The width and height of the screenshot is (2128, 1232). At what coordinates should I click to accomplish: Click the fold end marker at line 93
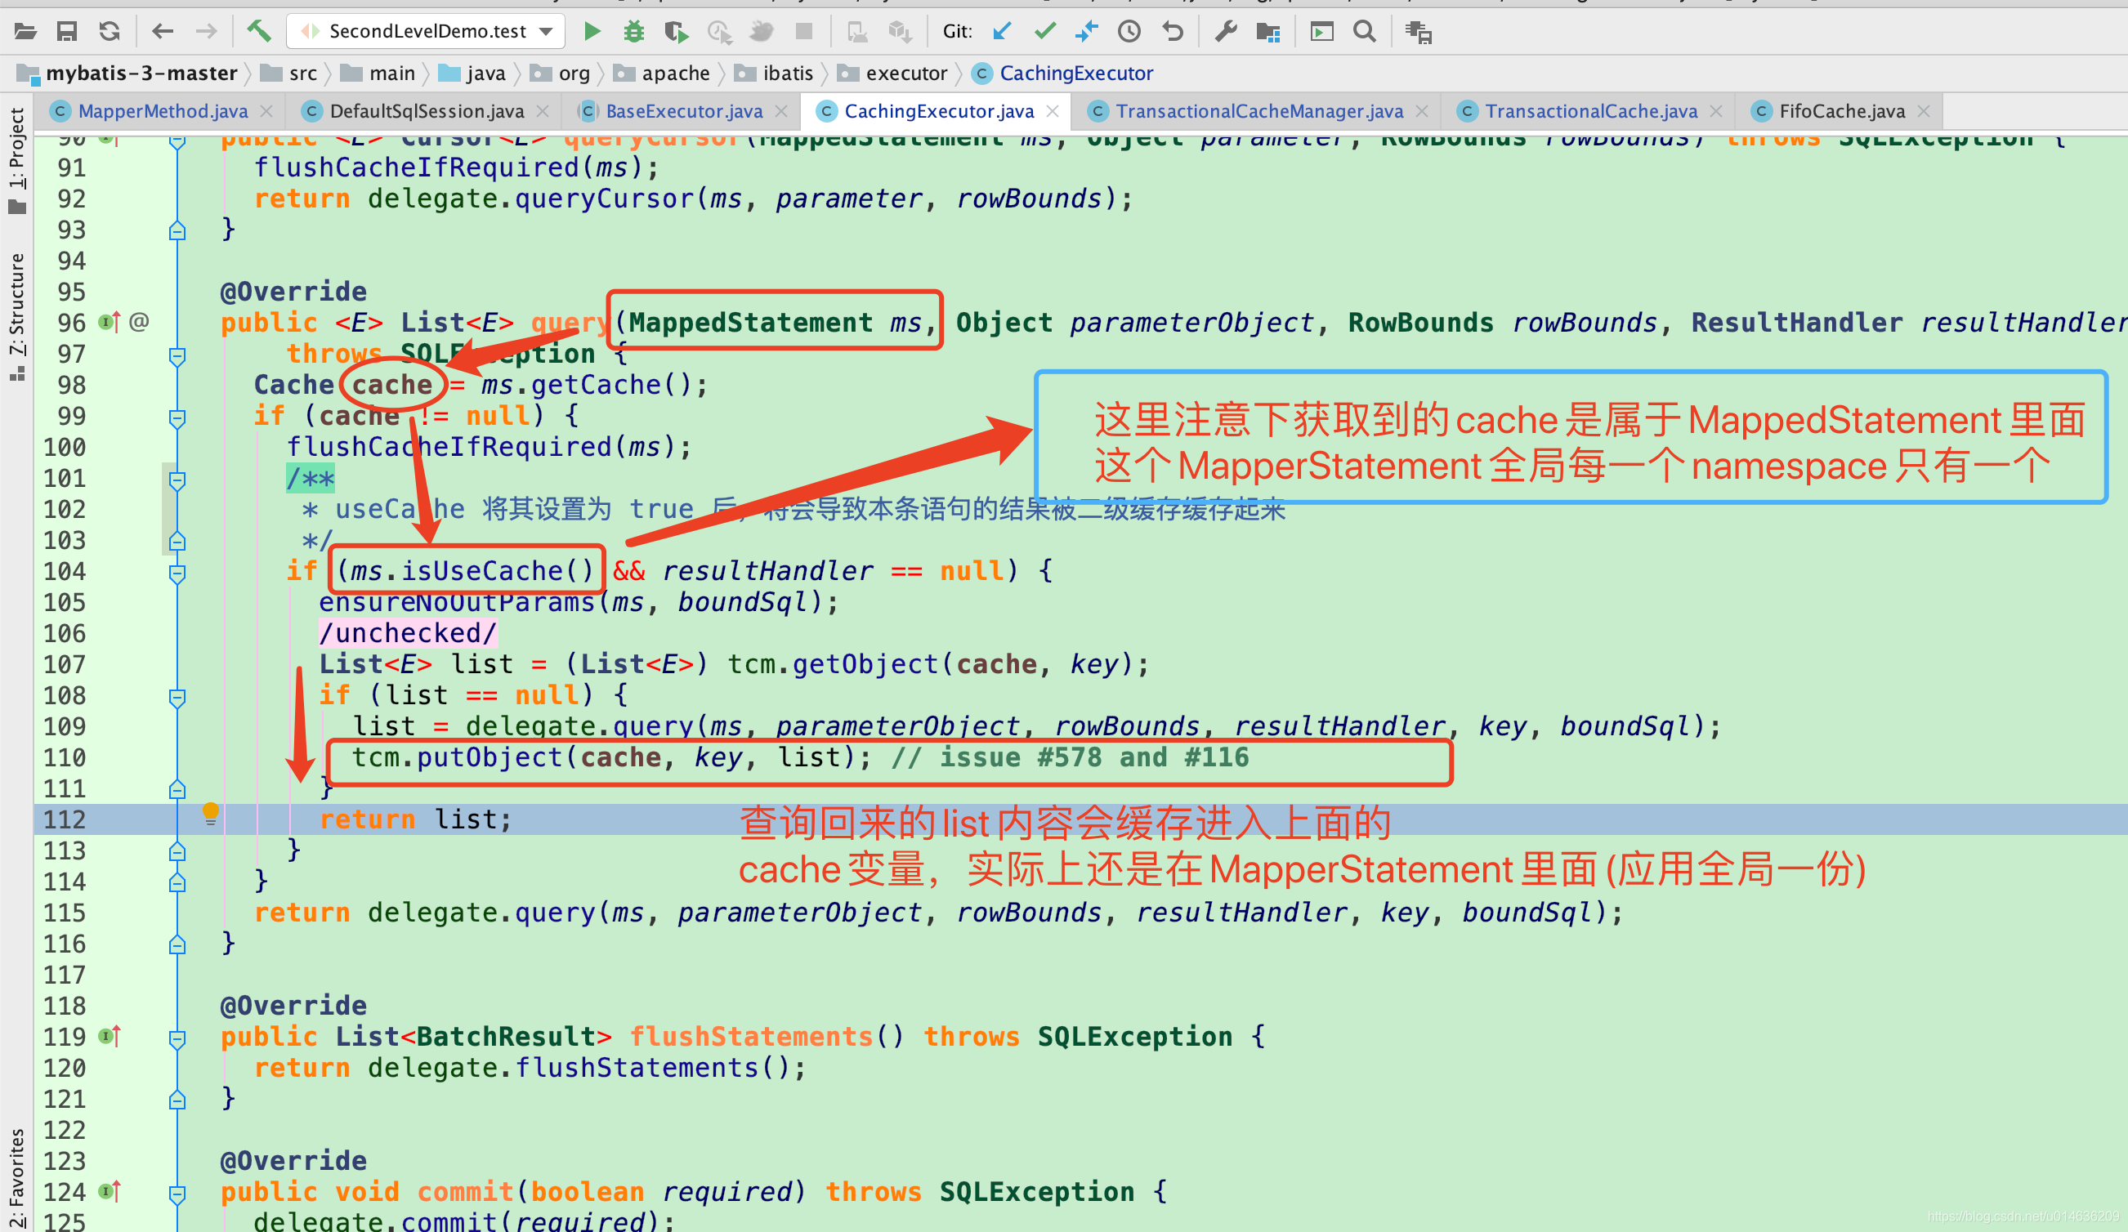coord(177,230)
